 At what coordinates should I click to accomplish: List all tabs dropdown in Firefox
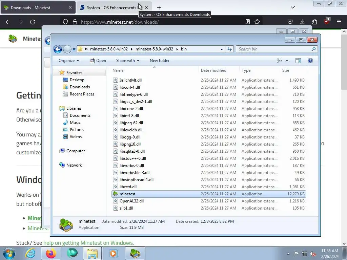[292, 7]
